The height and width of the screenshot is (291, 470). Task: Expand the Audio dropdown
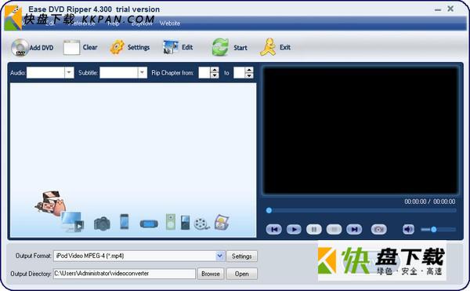pyautogui.click(x=69, y=73)
